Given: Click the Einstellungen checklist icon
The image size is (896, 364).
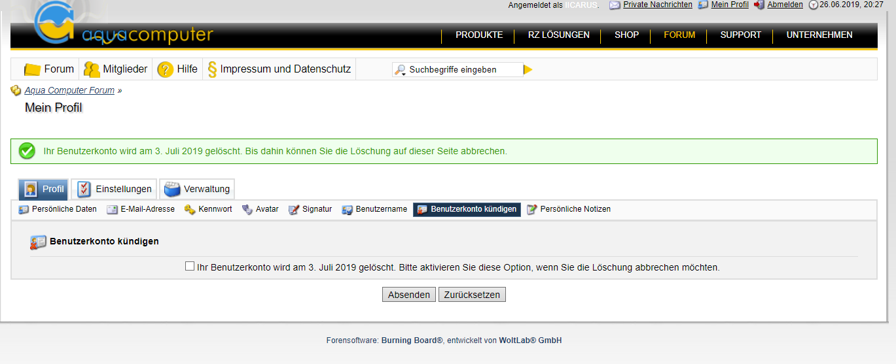Looking at the screenshot, I should click(x=84, y=190).
